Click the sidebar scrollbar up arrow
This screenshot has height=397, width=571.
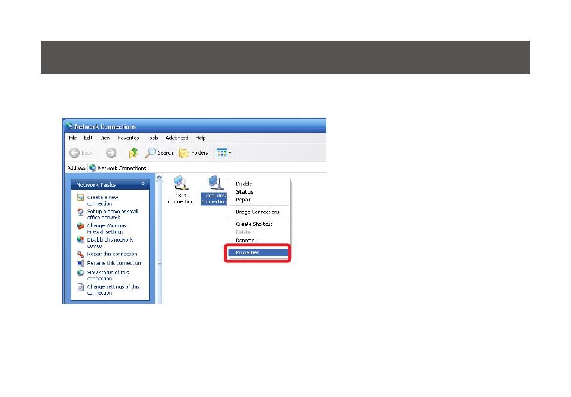159,177
